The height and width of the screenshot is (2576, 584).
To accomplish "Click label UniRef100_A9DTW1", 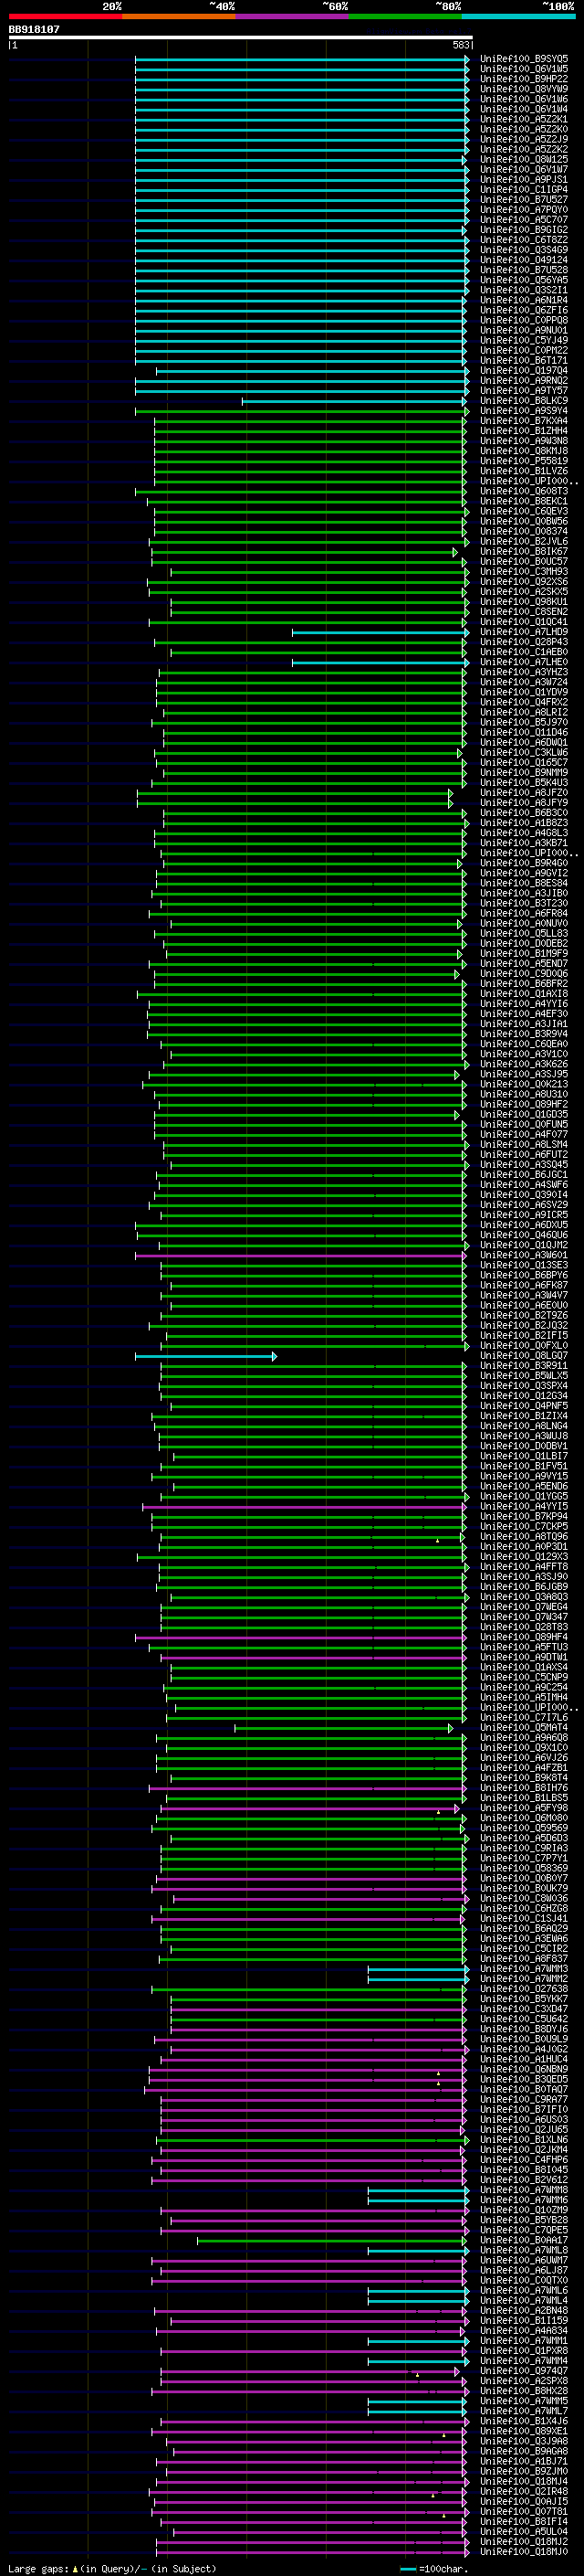I will click(524, 1657).
